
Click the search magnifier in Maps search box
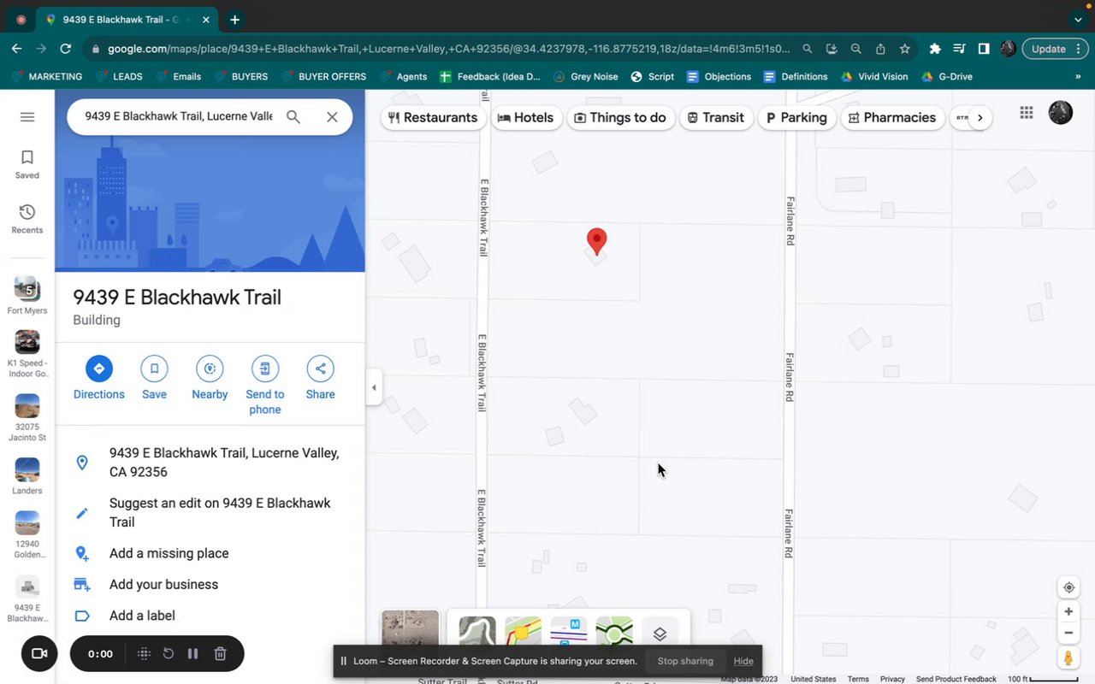293,117
